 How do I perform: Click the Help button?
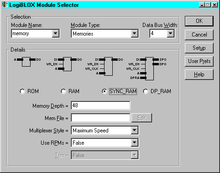[x=199, y=74]
